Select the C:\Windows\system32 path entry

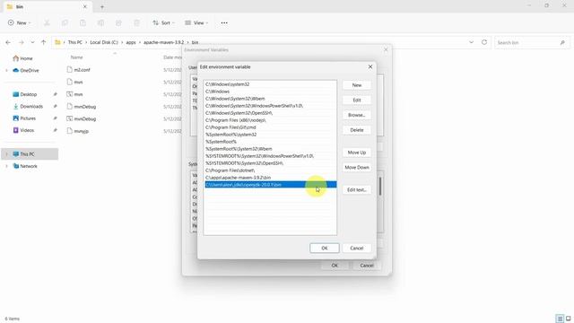pos(270,84)
